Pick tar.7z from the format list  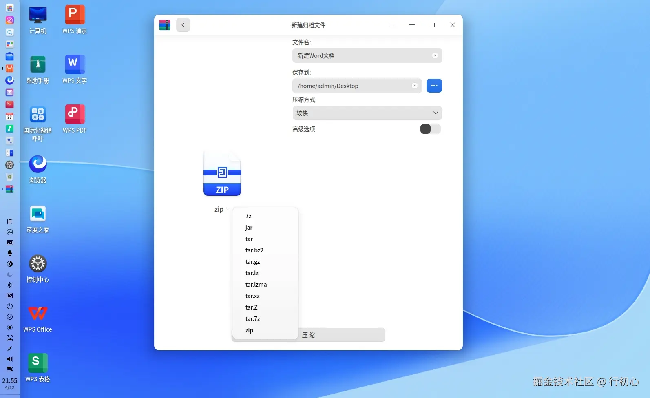pos(265,319)
